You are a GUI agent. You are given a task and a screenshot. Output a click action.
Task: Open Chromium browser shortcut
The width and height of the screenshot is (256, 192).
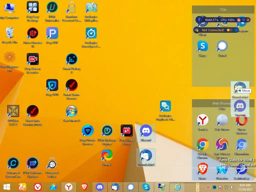(x=242, y=147)
